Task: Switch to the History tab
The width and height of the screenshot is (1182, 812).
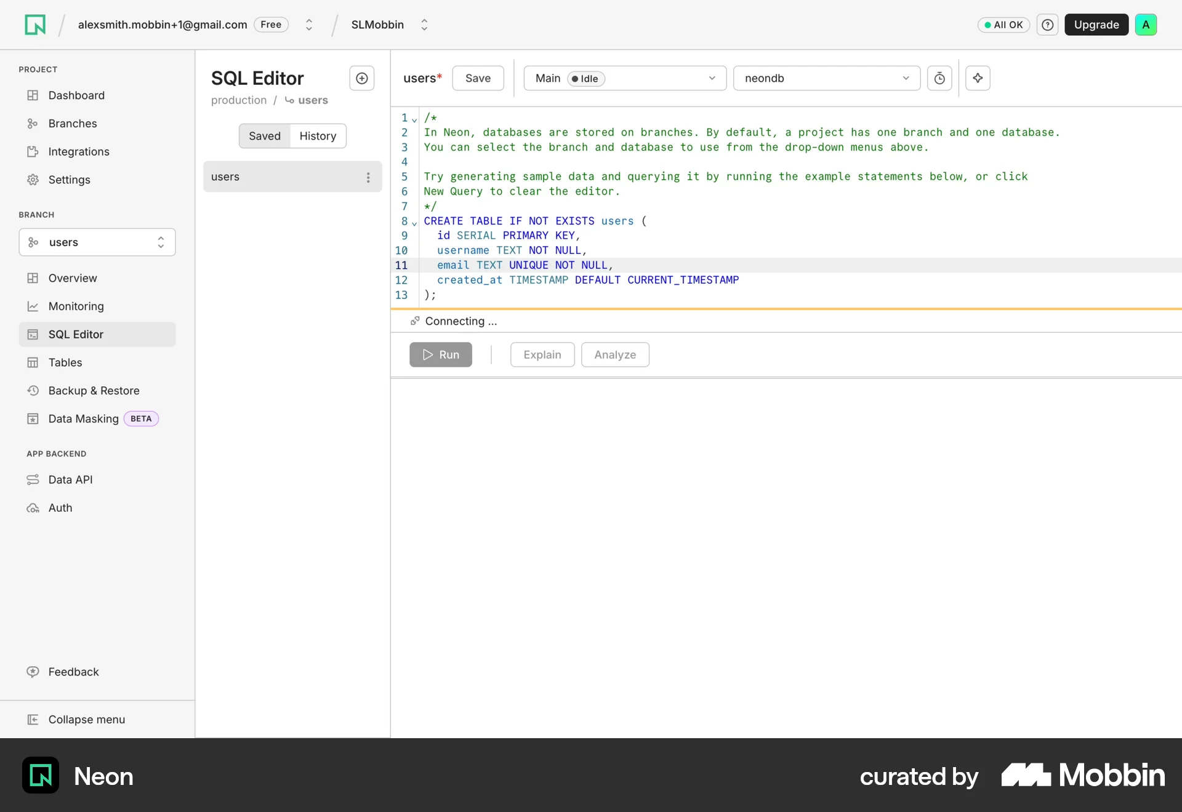Action: (318, 136)
